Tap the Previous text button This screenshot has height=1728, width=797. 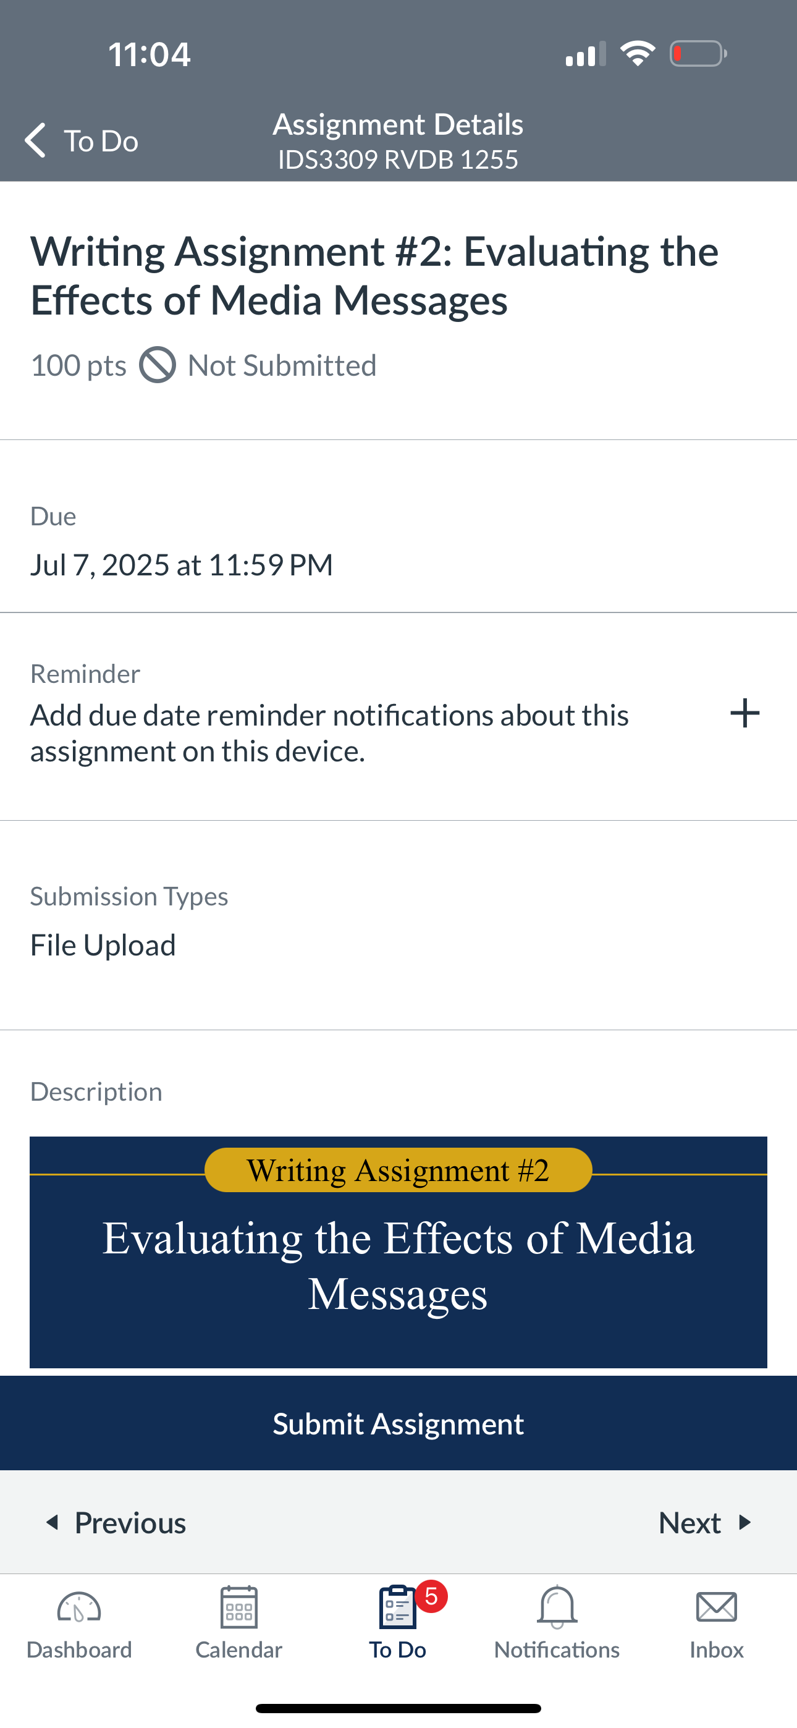click(x=130, y=1522)
